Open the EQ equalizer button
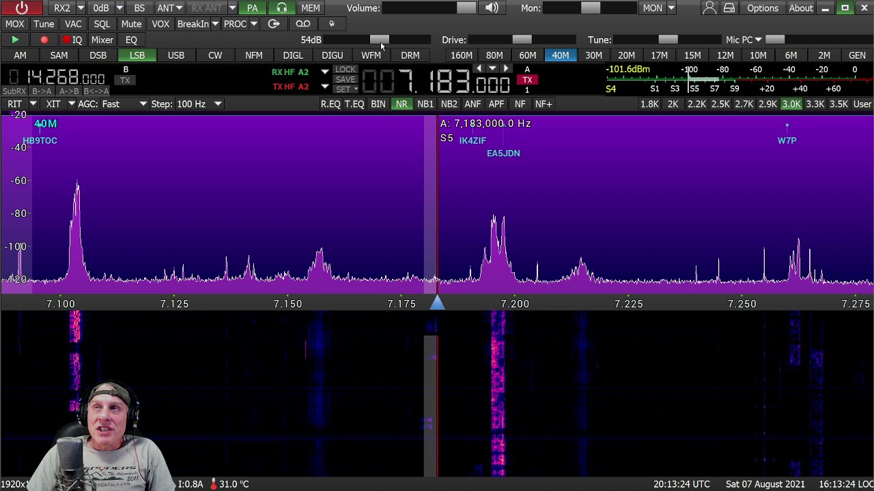This screenshot has width=874, height=491. pyautogui.click(x=131, y=40)
